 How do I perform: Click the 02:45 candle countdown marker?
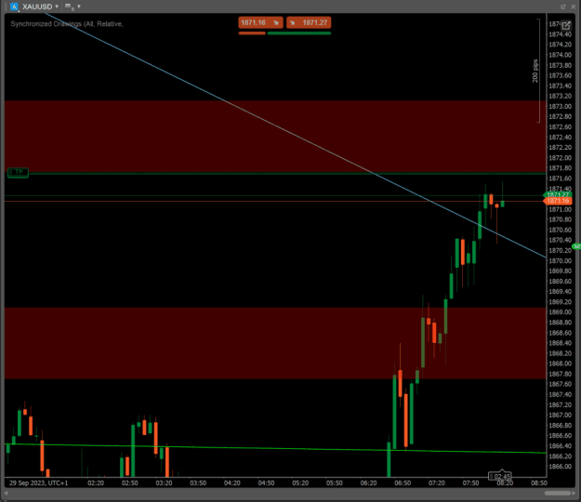(x=500, y=476)
